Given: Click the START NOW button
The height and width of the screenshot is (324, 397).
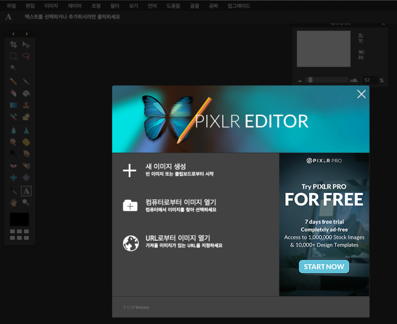Looking at the screenshot, I should 324,266.
